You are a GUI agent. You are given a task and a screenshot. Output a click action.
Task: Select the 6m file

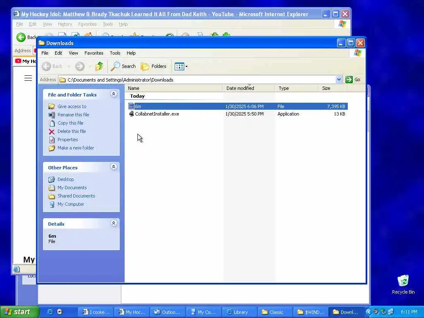pyautogui.click(x=238, y=106)
